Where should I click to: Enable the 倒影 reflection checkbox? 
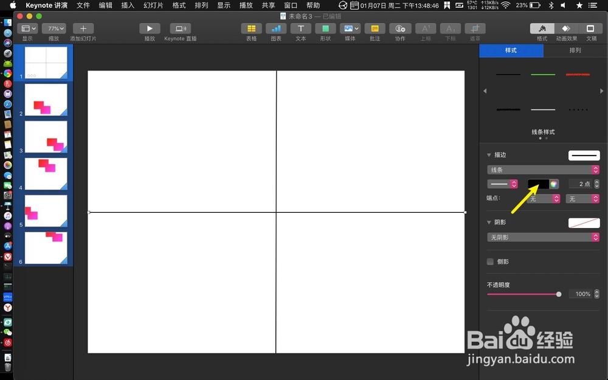490,261
